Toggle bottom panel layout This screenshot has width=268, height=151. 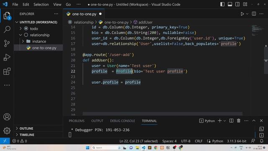click(x=230, y=4)
